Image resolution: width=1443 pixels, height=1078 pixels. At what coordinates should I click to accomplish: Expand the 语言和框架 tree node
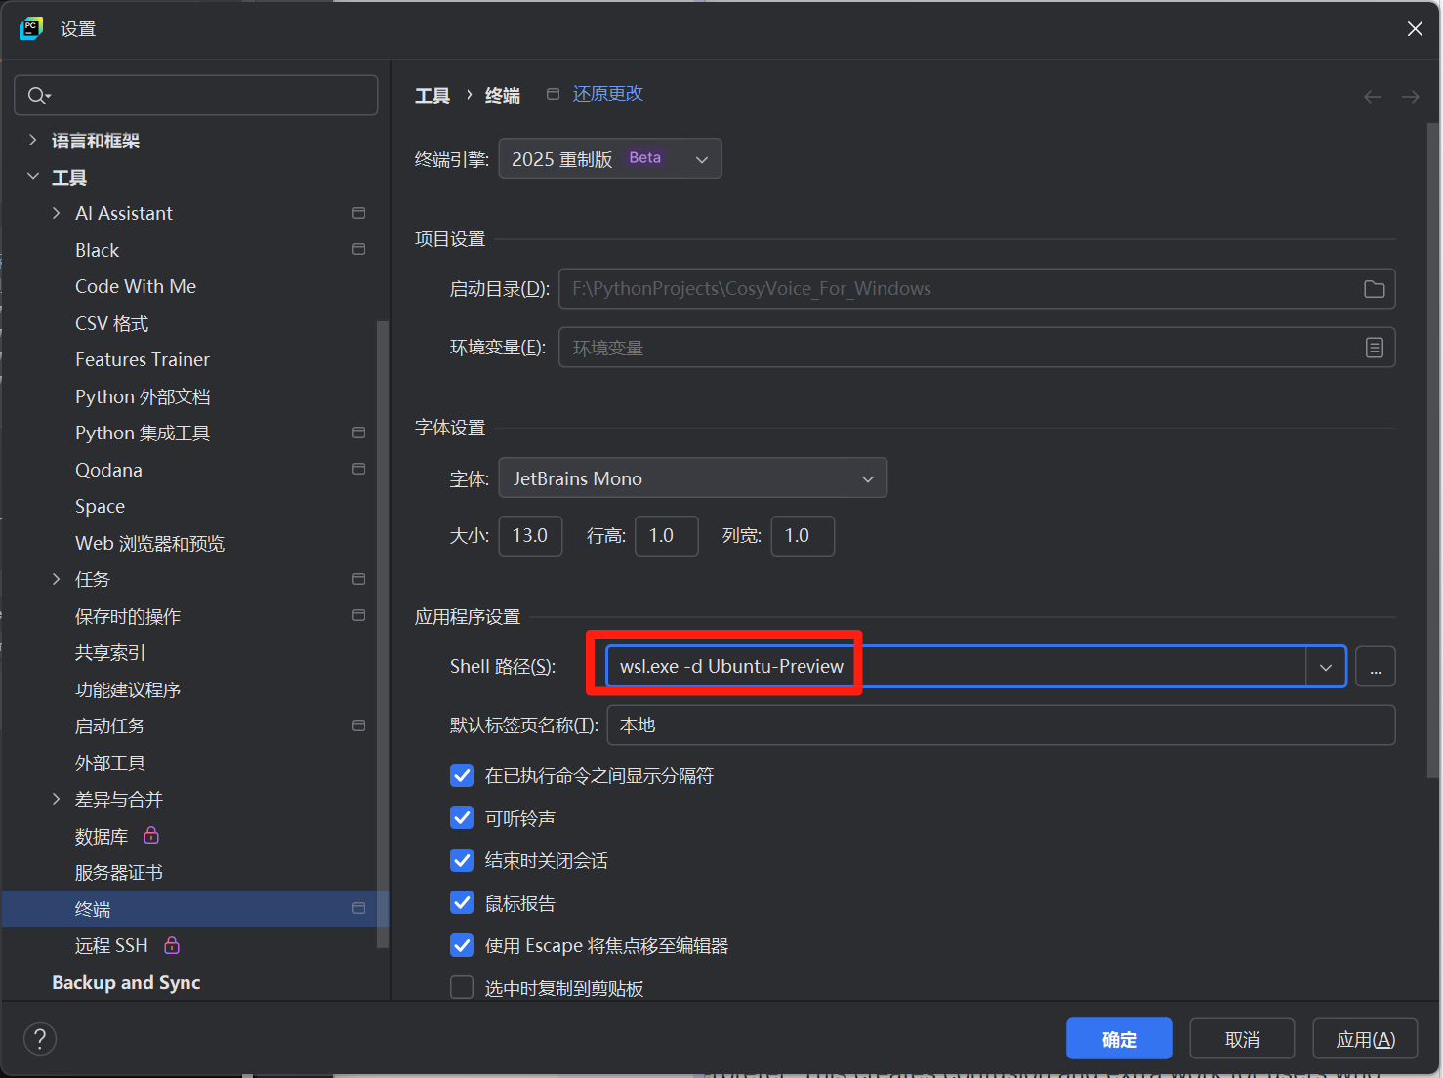click(x=32, y=140)
